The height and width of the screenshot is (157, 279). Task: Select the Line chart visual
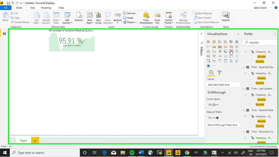pyautogui.click(x=208, y=46)
